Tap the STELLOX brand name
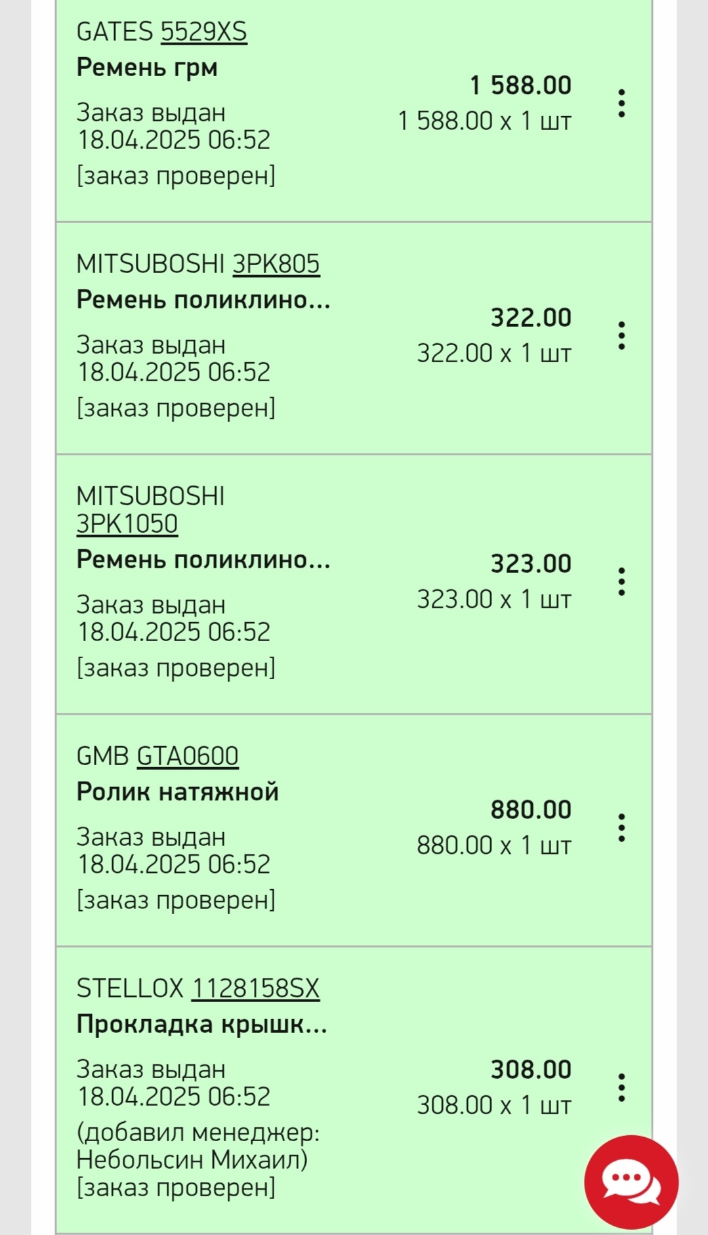The image size is (708, 1235). click(x=130, y=988)
